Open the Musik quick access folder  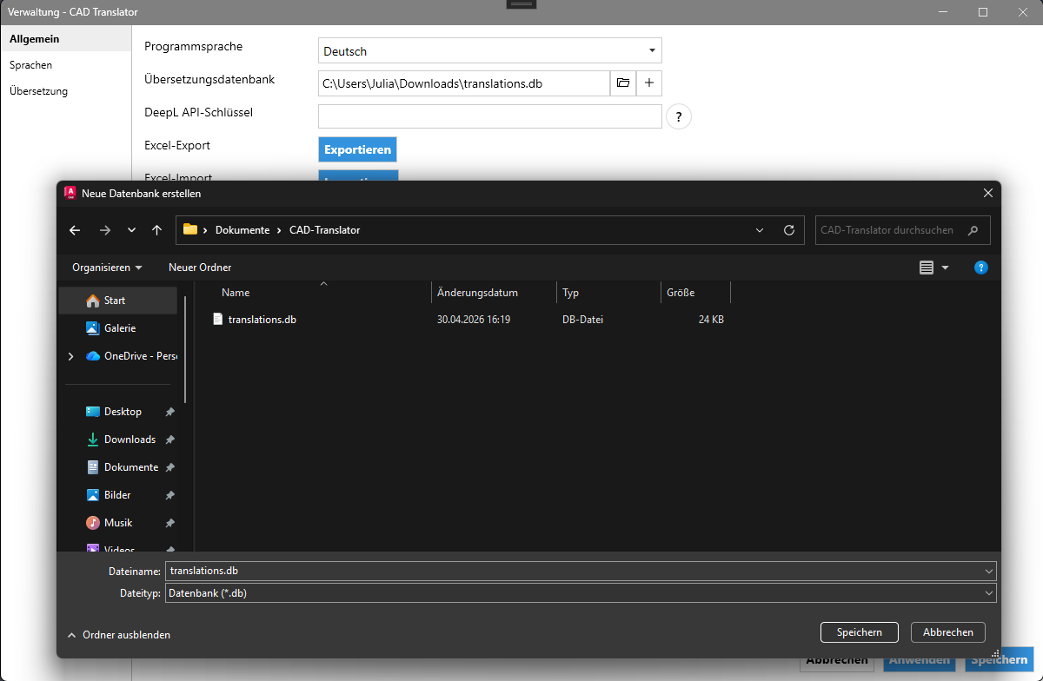110,523
